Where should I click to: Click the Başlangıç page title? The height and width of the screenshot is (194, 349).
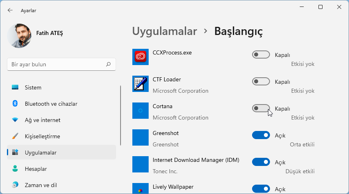tap(238, 31)
